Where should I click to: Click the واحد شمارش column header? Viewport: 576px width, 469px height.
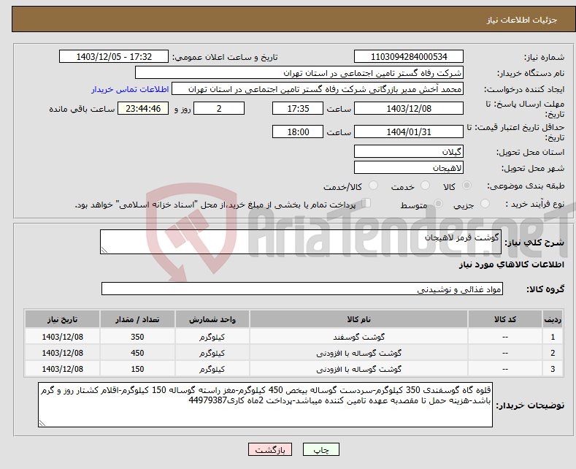pos(212,319)
